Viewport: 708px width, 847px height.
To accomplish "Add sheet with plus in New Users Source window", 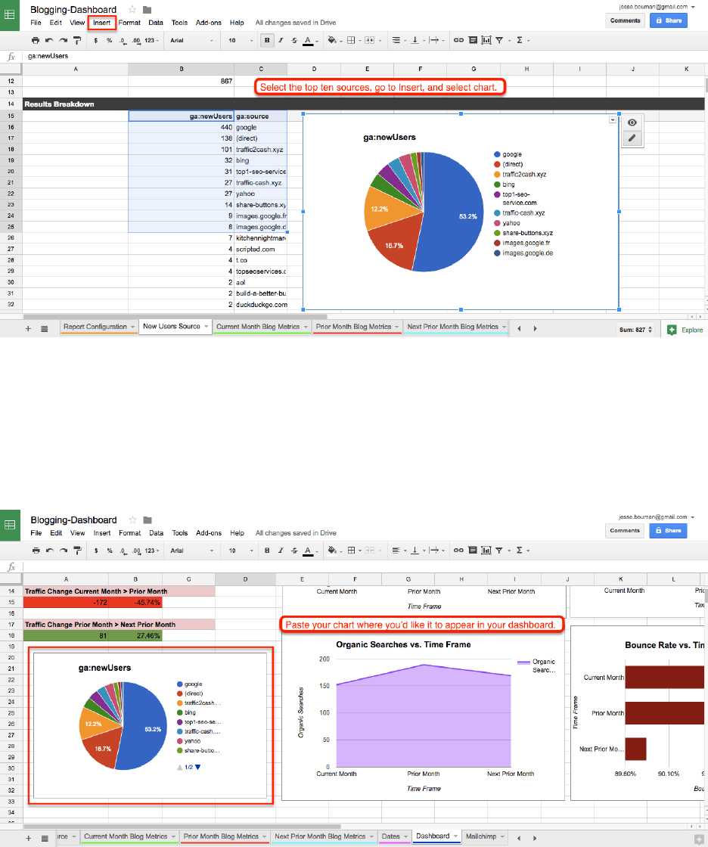I will 28,328.
